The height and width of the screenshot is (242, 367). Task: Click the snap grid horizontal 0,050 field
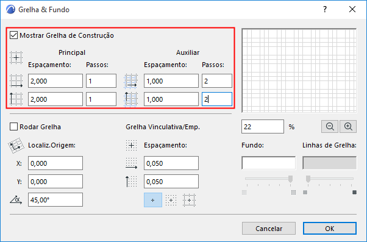pos(171,163)
